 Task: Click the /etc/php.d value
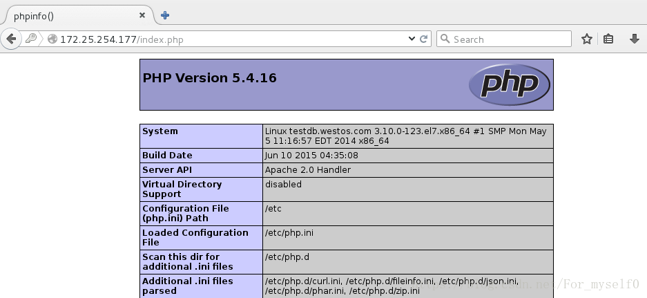coord(287,257)
